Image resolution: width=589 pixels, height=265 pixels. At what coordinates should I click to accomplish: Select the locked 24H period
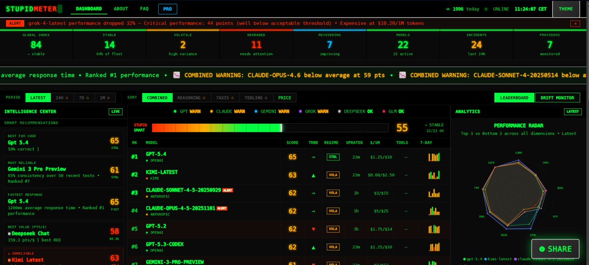pyautogui.click(x=61, y=98)
